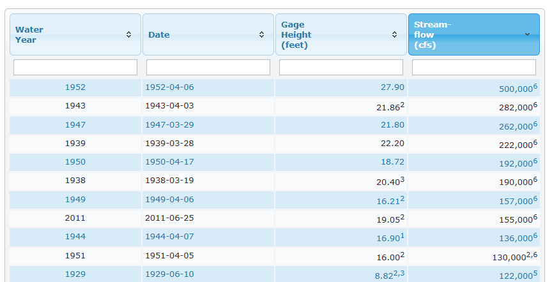This screenshot has height=282, width=552.
Task: Click sort arrows icon in Water Year header
Action: click(129, 34)
